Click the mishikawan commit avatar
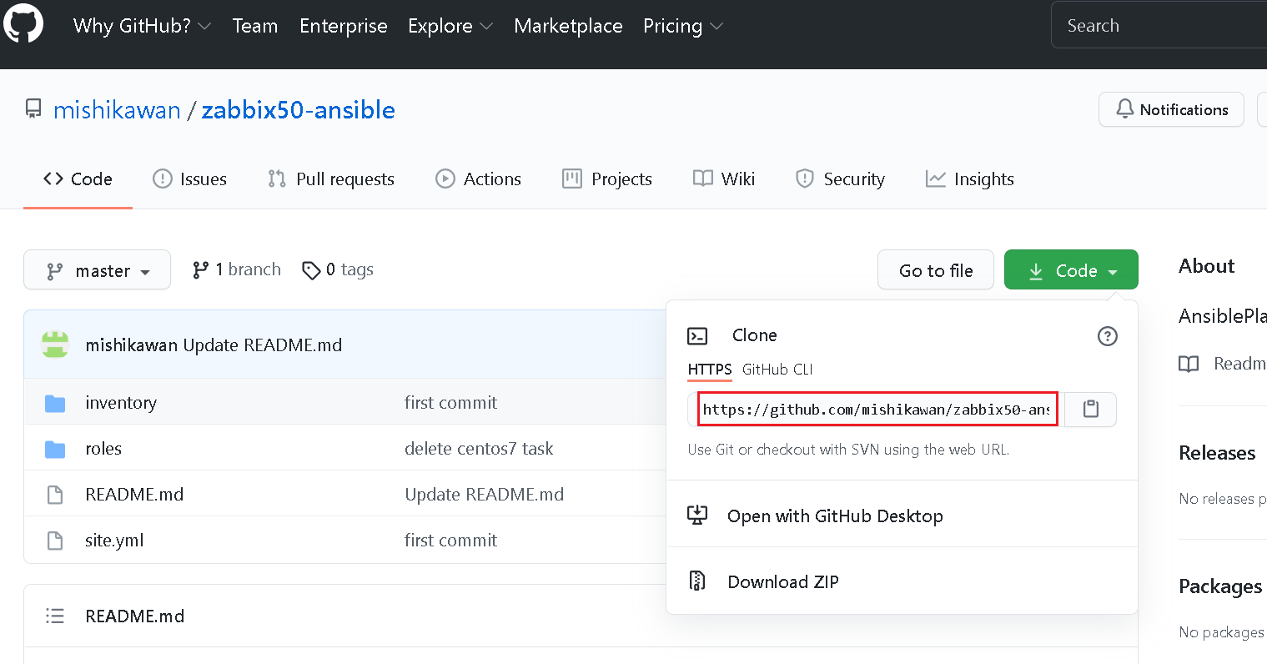The height and width of the screenshot is (664, 1267). [x=55, y=345]
